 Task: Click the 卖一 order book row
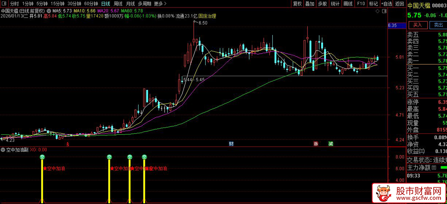[427, 61]
